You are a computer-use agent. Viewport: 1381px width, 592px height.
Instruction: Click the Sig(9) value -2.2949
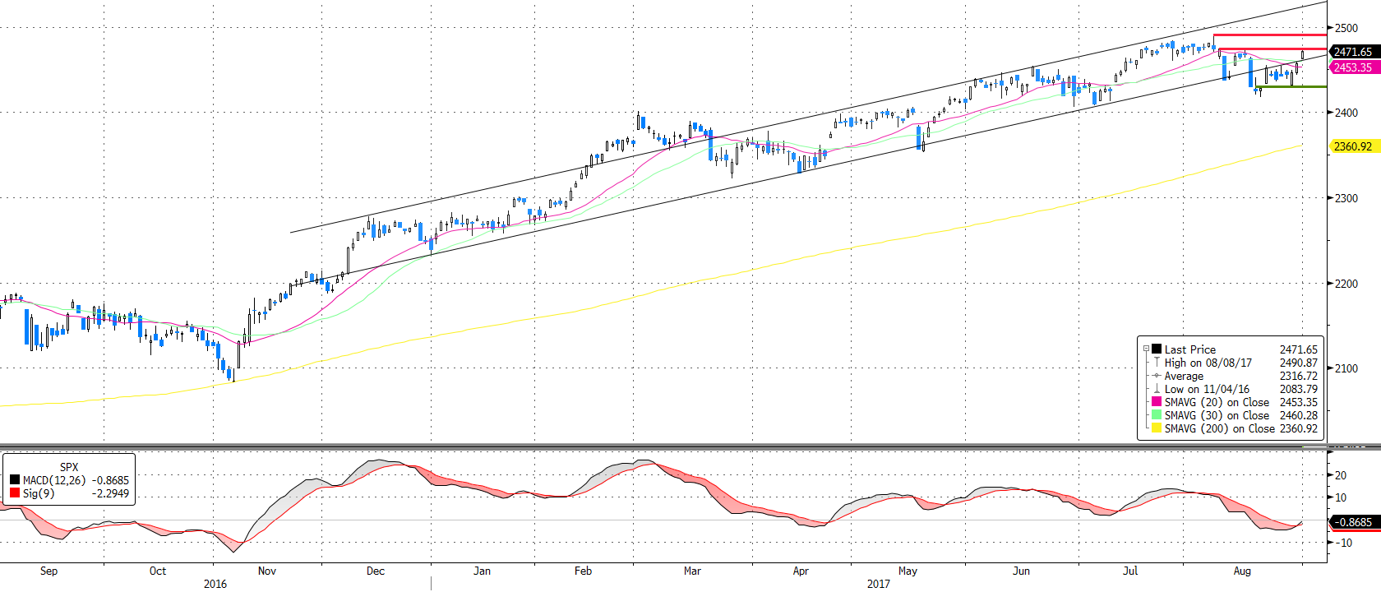(x=110, y=493)
